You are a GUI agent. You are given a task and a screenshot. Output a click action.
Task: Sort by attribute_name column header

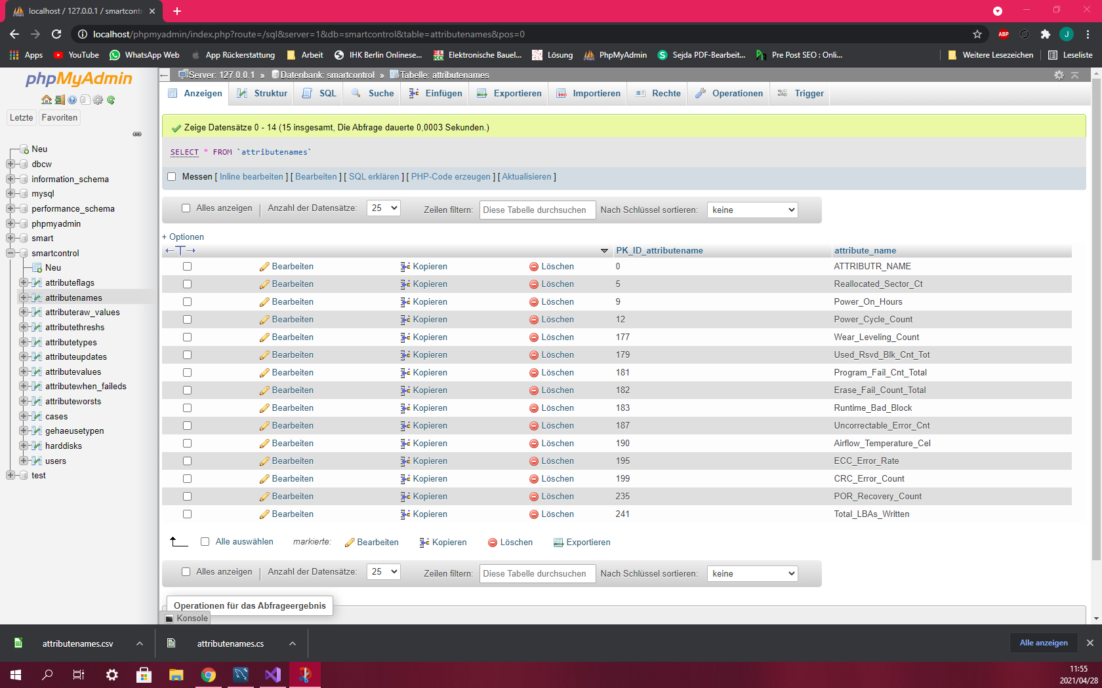pyautogui.click(x=865, y=251)
